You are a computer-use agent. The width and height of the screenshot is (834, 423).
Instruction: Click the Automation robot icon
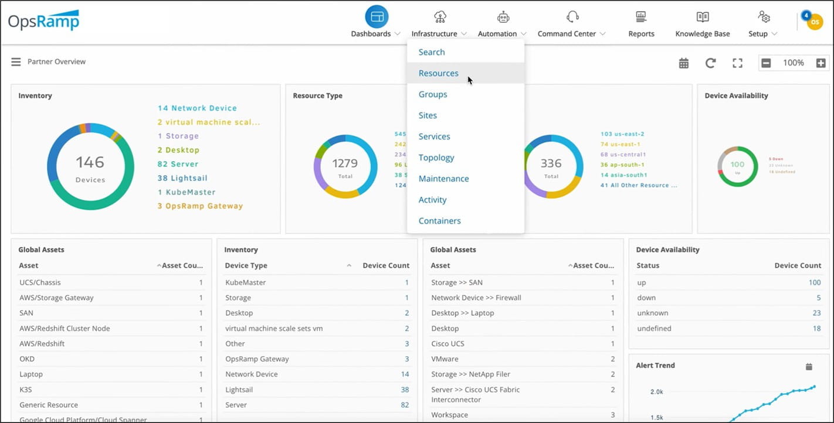[501, 18]
